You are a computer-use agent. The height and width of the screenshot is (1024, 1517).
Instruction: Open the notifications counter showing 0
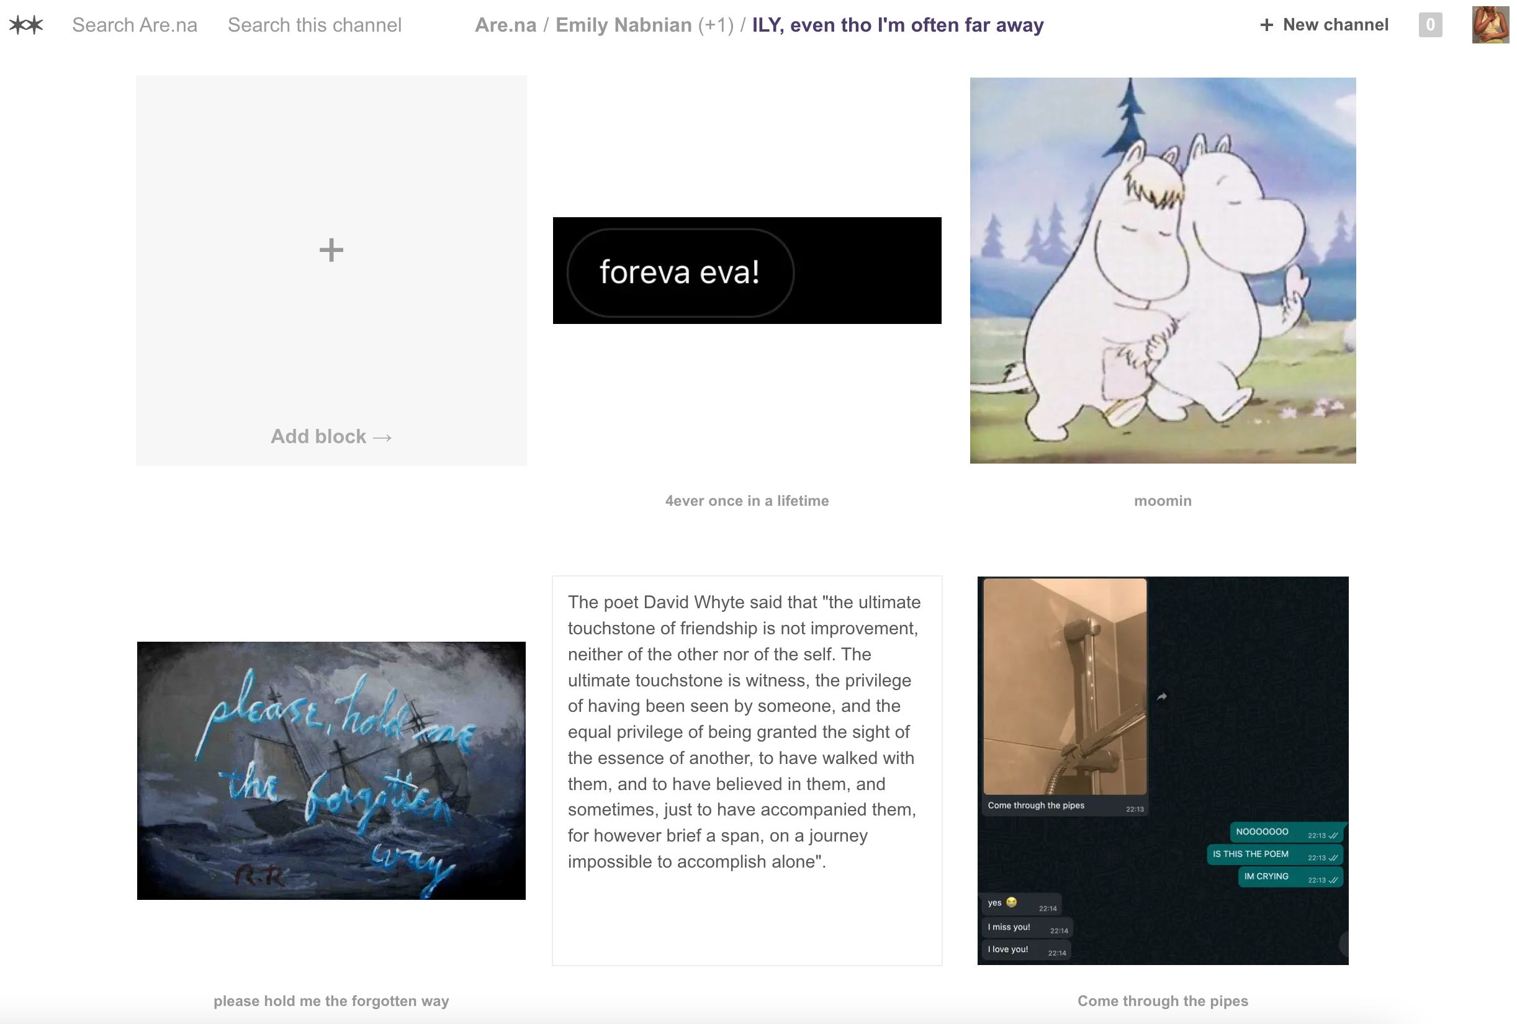tap(1430, 25)
